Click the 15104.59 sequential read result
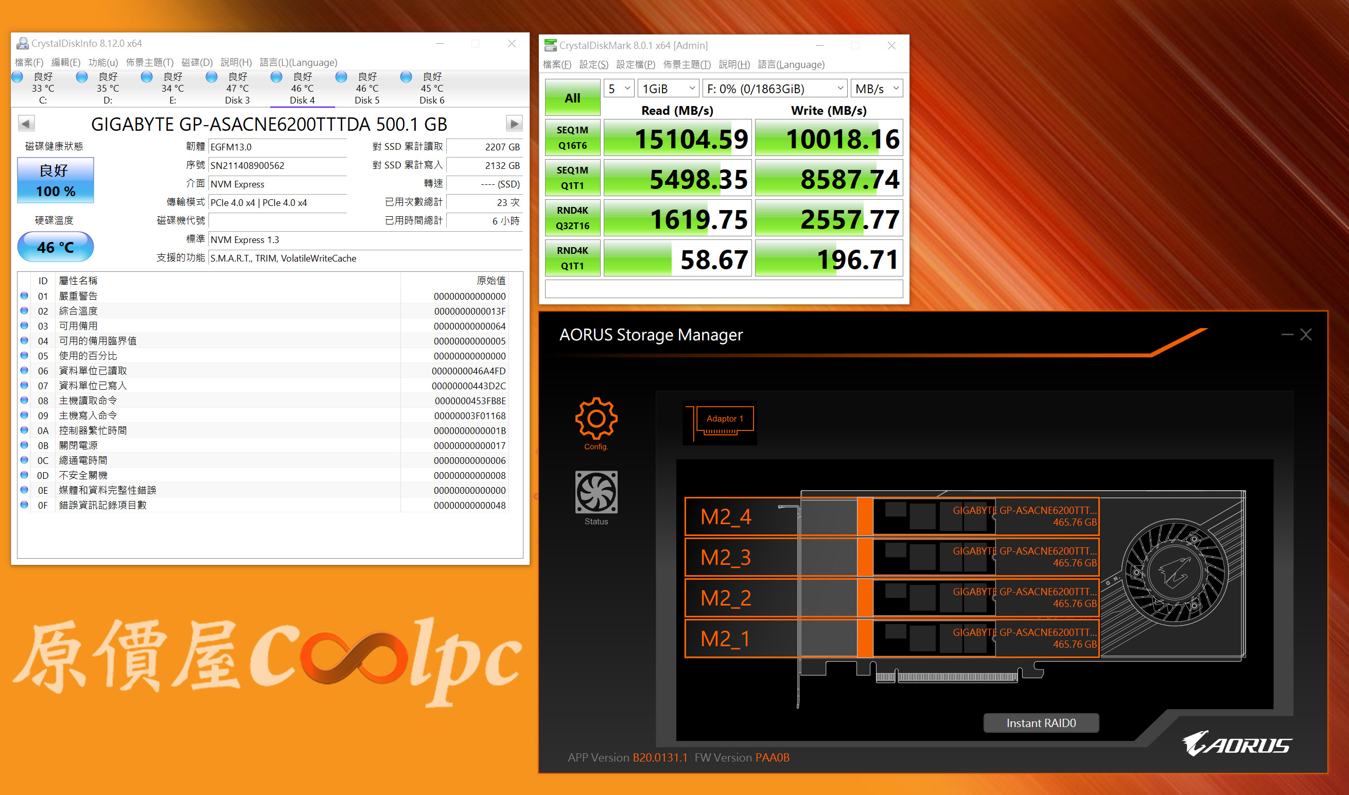Image resolution: width=1349 pixels, height=795 pixels. (x=677, y=137)
